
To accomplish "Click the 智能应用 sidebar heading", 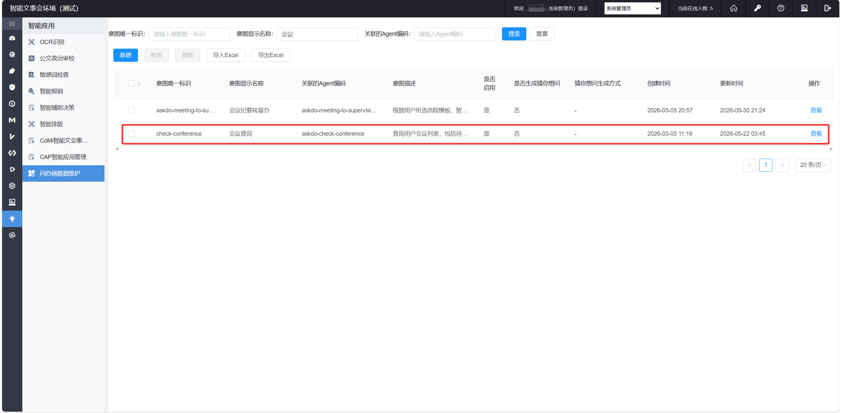I will click(x=41, y=26).
